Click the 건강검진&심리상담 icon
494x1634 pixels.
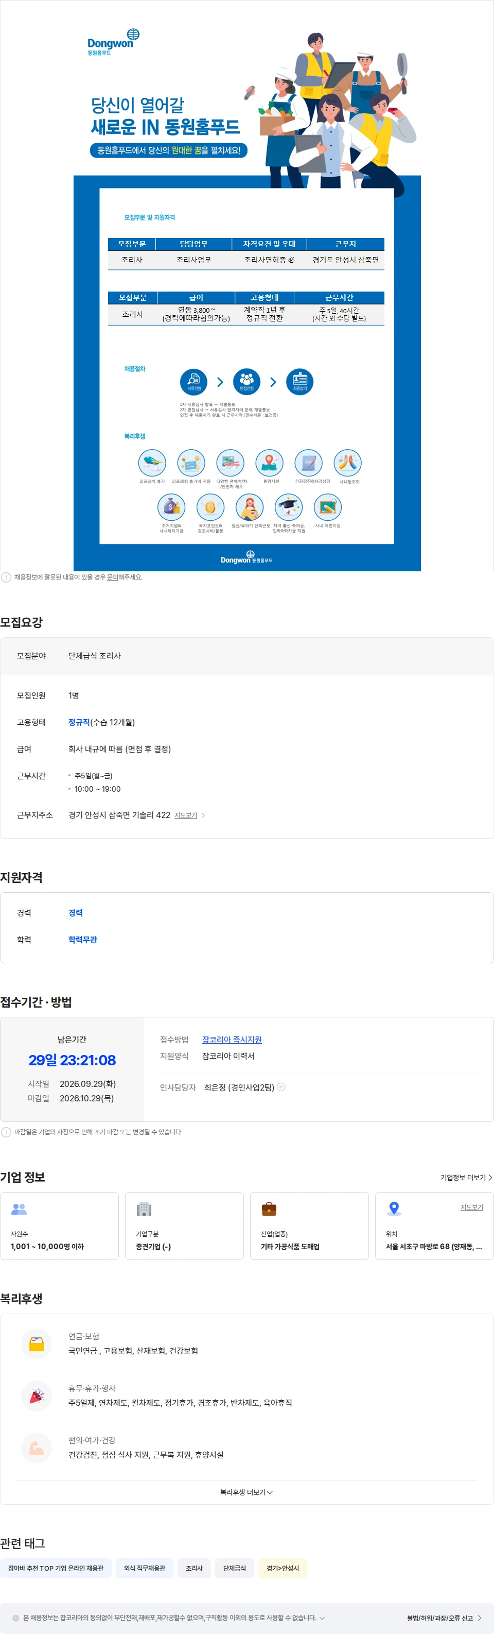(308, 463)
